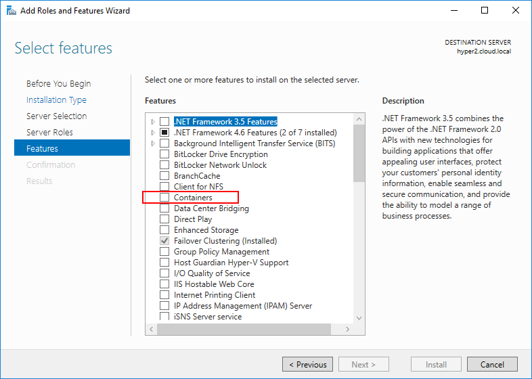Click the Previous button
Viewport: 532px width, 379px height.
[307, 365]
